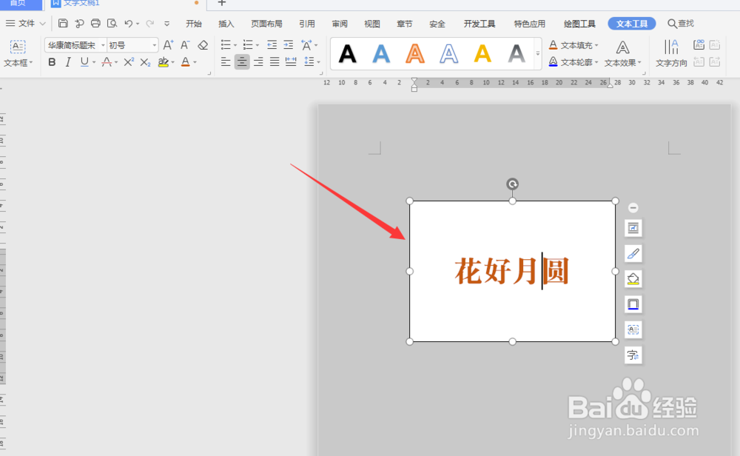This screenshot has height=456, width=740.
Task: Apply the orange outline WordArt style
Action: [415, 54]
